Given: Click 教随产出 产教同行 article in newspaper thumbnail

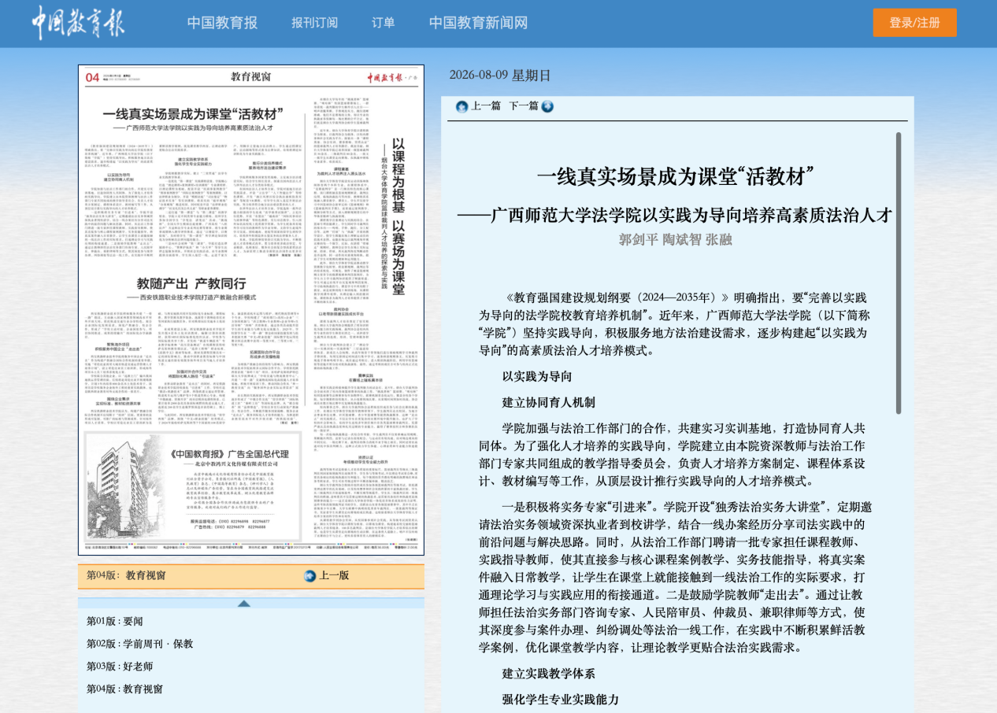Looking at the screenshot, I should click(191, 283).
